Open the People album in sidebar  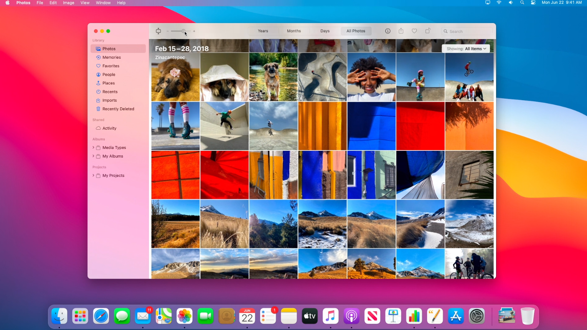click(109, 75)
